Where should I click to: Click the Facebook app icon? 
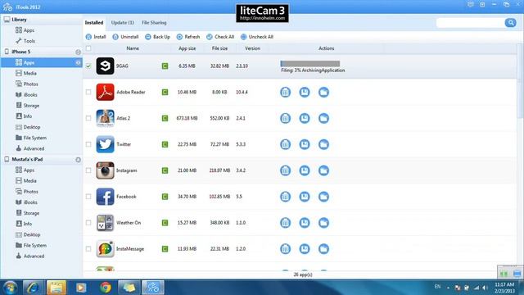(105, 197)
